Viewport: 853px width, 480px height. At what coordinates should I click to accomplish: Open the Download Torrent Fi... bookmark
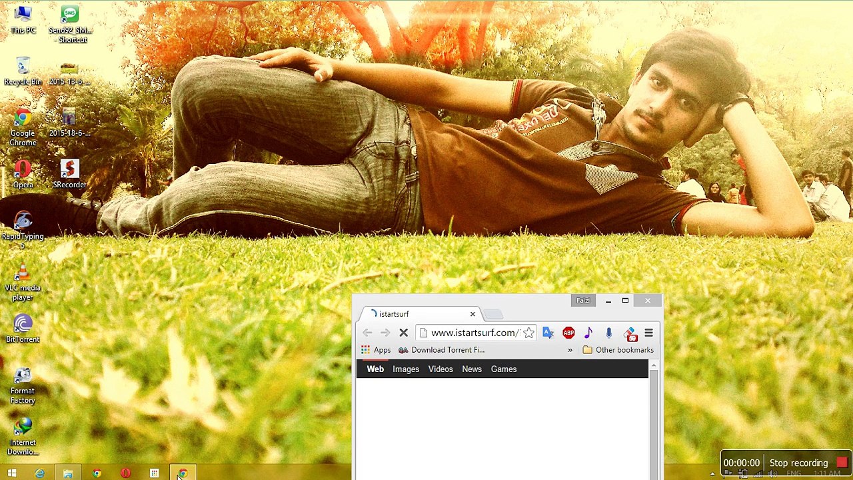point(442,350)
